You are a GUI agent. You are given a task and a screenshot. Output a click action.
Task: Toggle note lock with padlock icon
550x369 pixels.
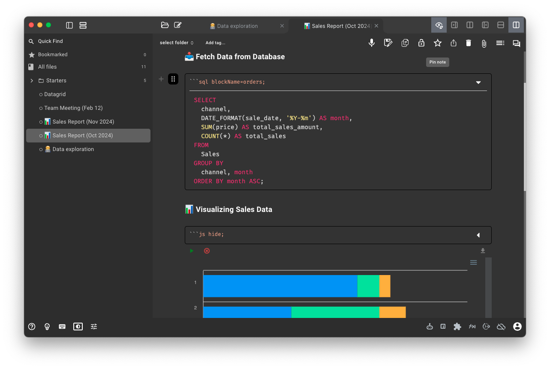pyautogui.click(x=421, y=43)
